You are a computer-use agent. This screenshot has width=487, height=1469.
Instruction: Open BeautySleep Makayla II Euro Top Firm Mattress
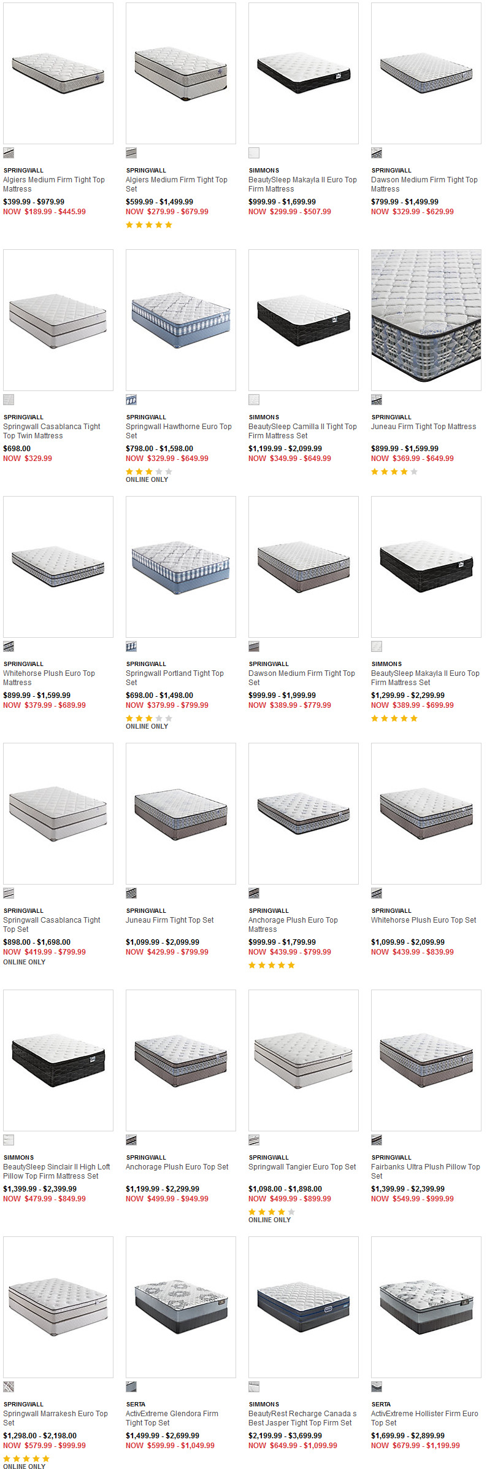[302, 184]
